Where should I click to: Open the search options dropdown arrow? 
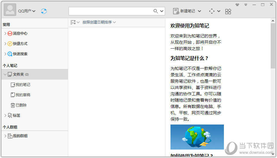162,11
